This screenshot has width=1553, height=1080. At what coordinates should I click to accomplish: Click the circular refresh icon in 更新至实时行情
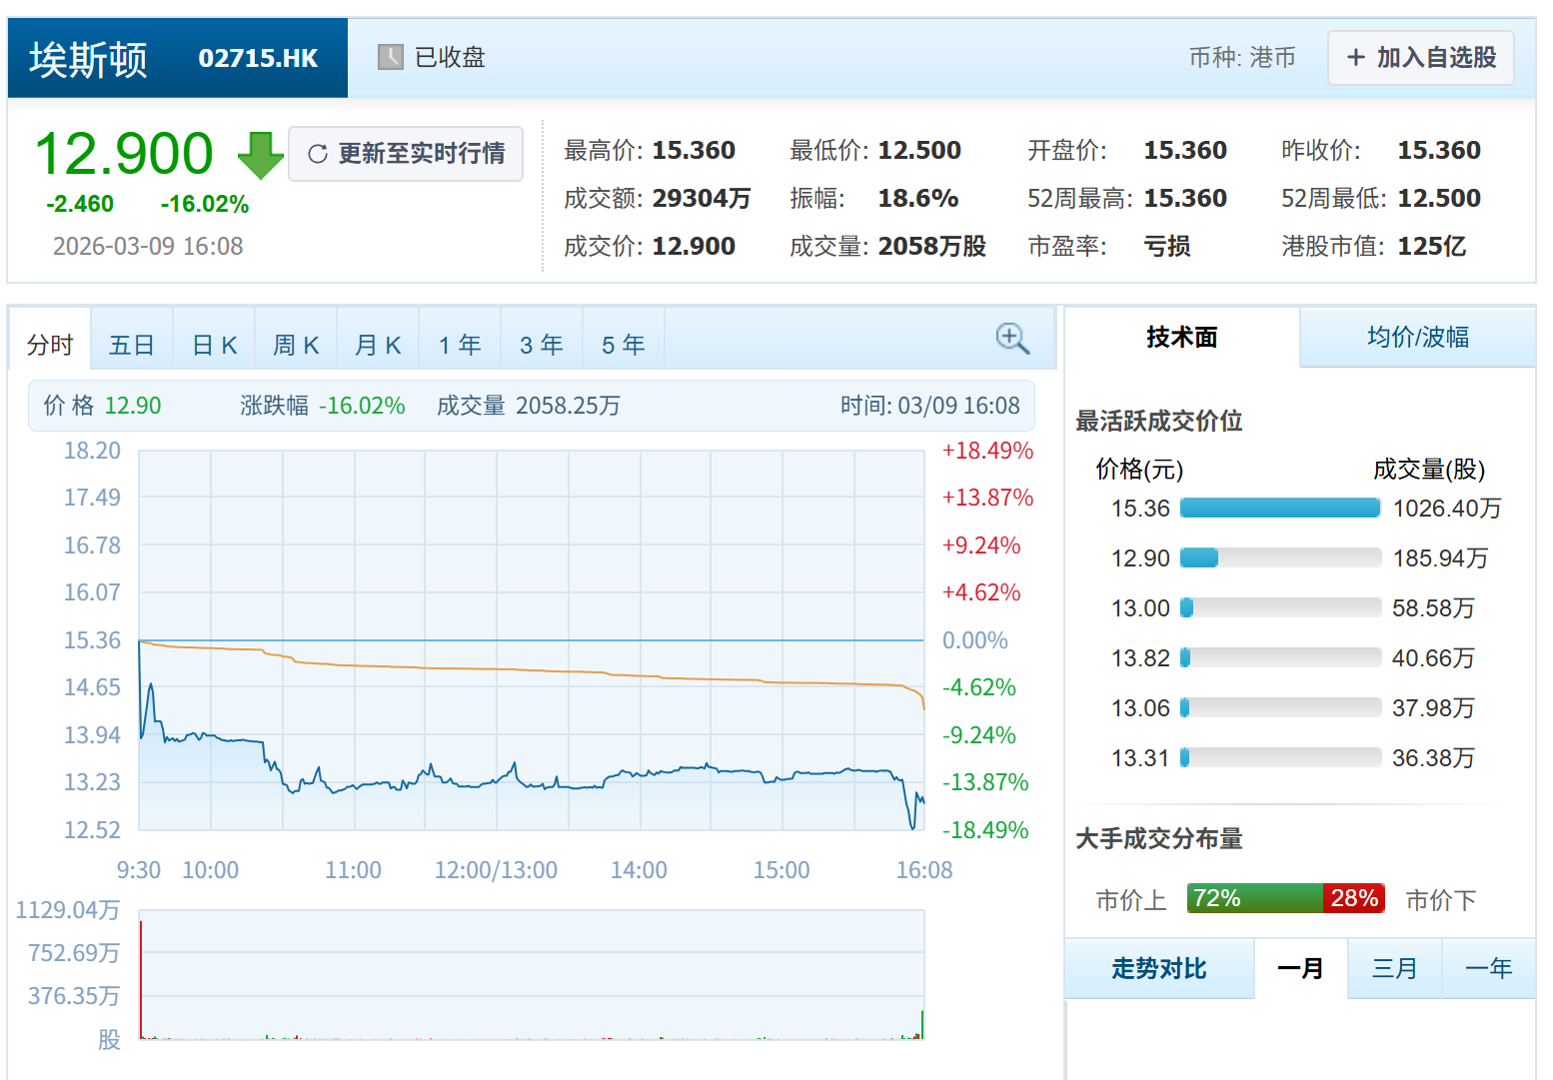[x=318, y=154]
